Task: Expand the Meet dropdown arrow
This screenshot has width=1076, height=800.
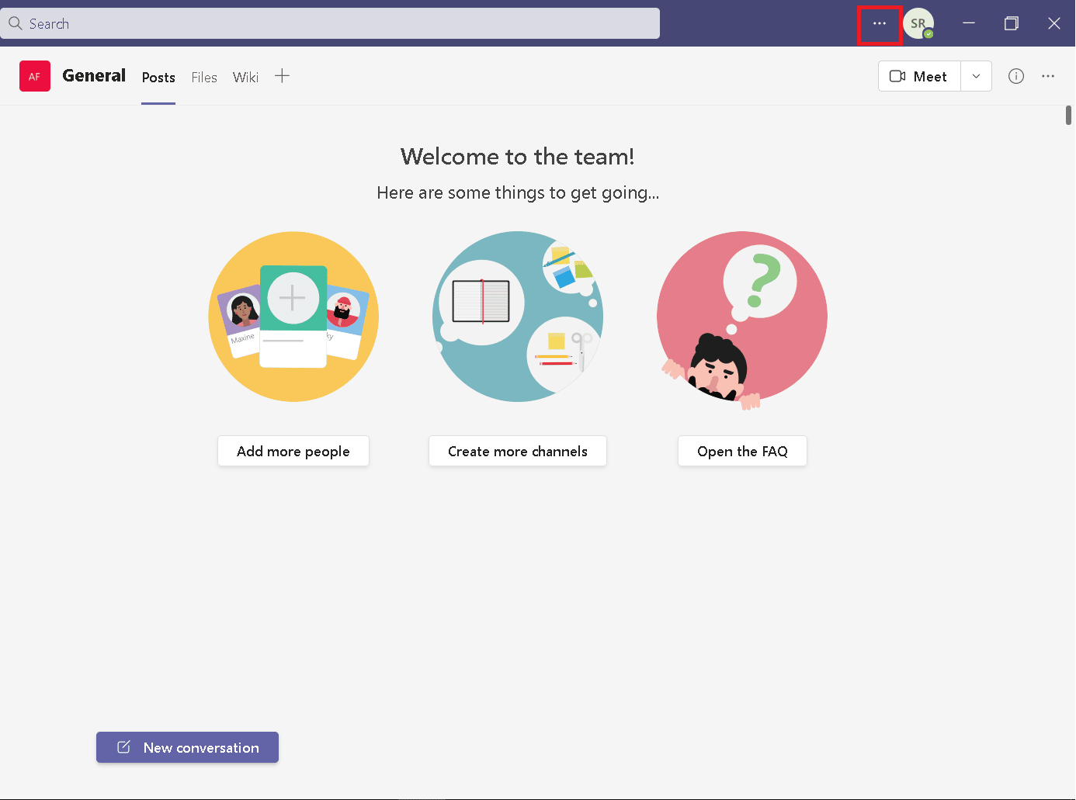Action: [x=976, y=76]
